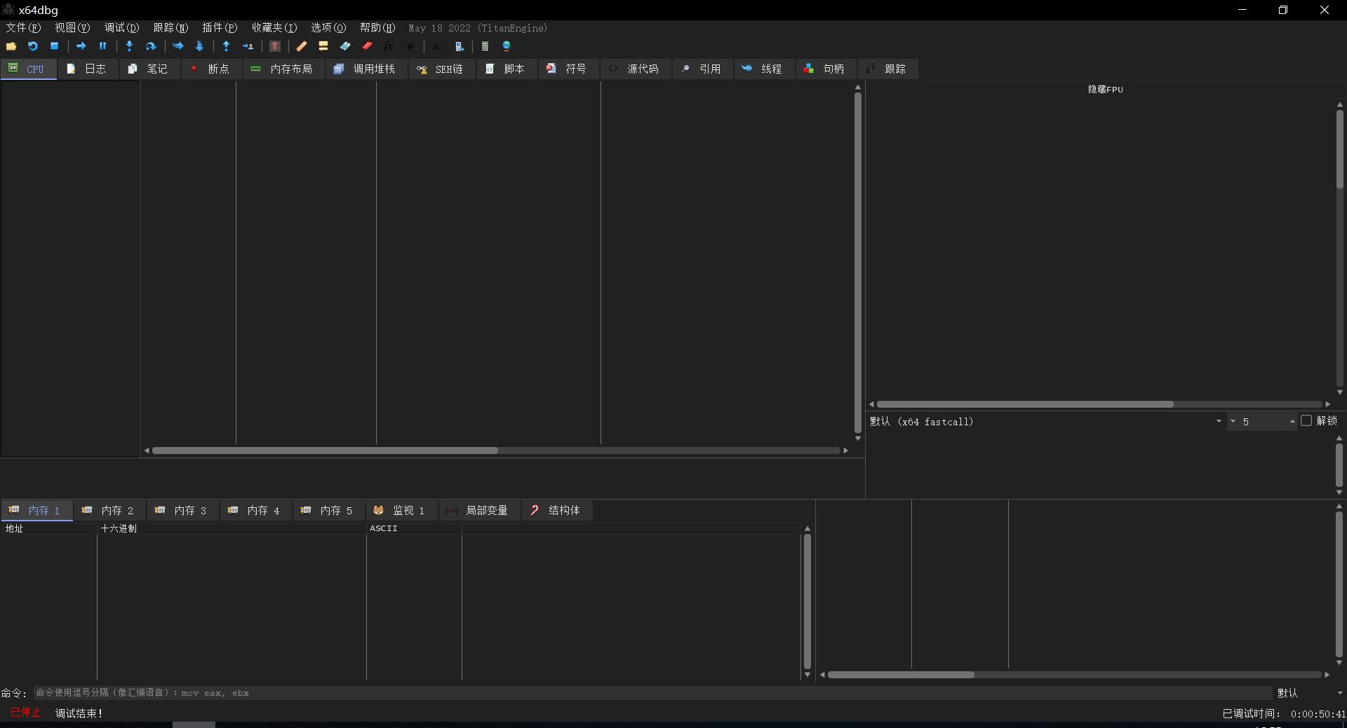Launch the calculator icon on the toolbar
Screen dimensions: 1347x728
click(x=485, y=46)
